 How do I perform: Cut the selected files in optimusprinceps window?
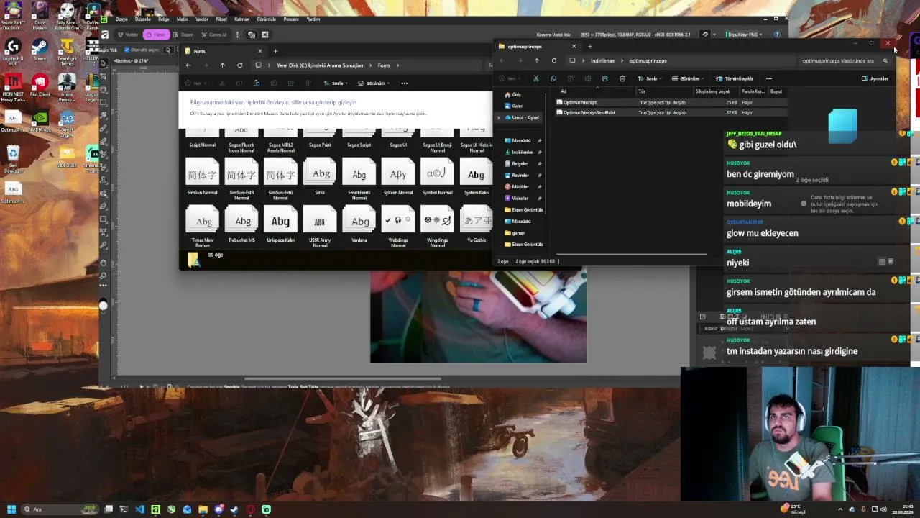point(535,78)
